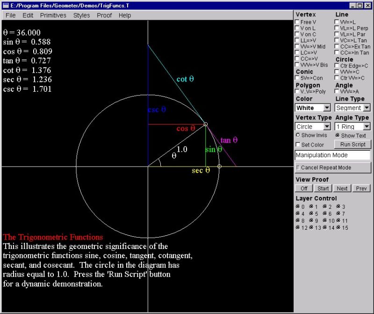Enable the VV=>L line construction tool

coord(337,22)
